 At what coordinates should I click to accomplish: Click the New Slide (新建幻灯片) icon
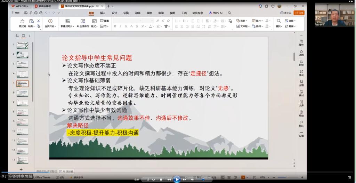(67, 22)
